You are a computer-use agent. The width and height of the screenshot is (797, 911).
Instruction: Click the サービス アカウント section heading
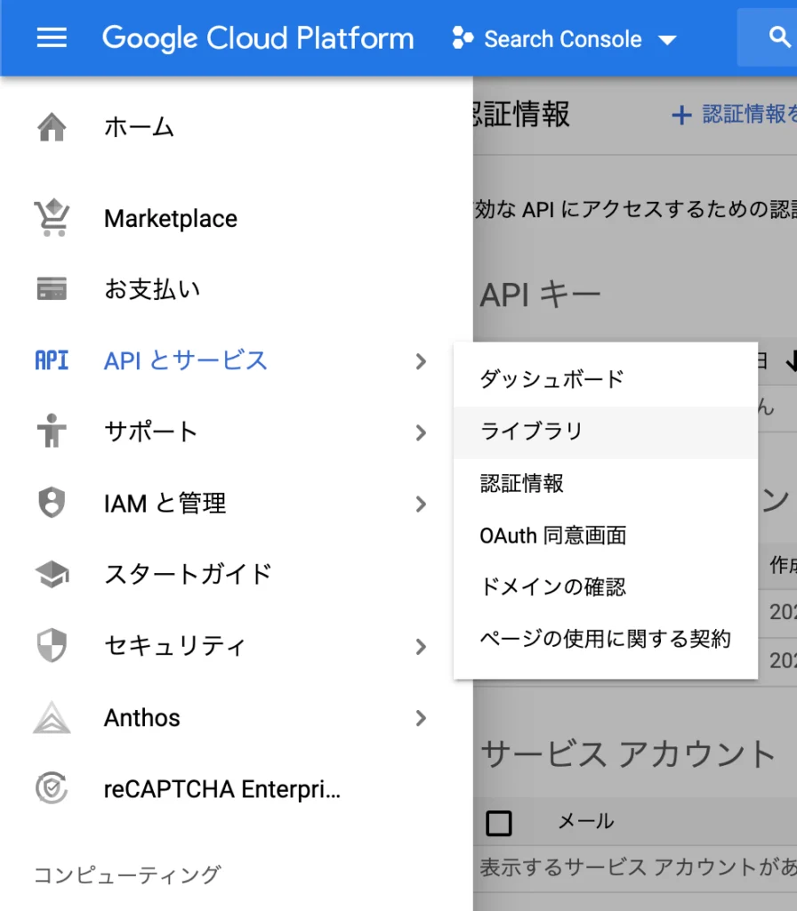[629, 754]
